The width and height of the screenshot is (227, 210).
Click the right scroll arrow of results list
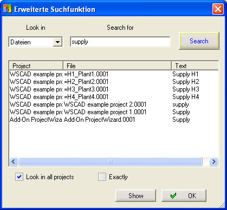click(x=214, y=161)
